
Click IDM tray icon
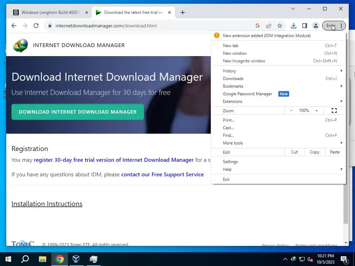click(x=294, y=259)
